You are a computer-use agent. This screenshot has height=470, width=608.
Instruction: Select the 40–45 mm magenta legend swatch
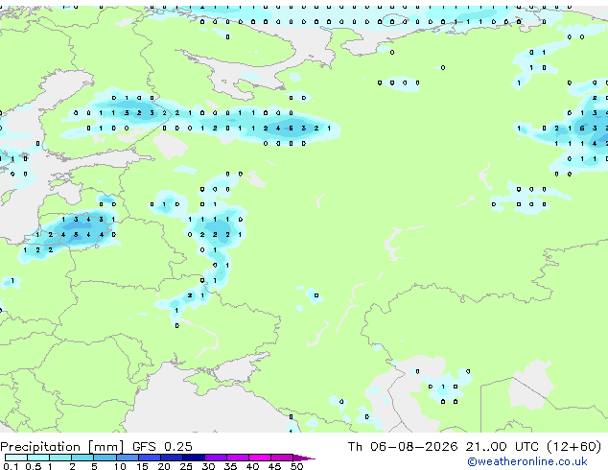point(260,458)
